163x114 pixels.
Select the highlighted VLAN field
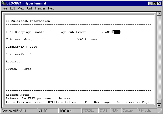pos(116,32)
